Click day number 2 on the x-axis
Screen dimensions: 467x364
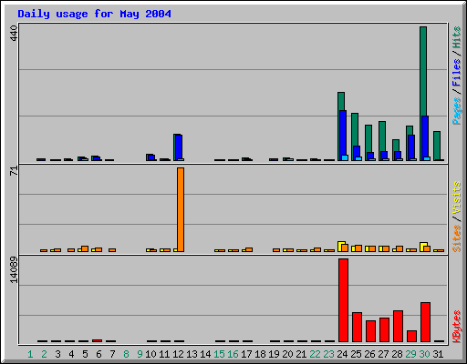(x=44, y=354)
